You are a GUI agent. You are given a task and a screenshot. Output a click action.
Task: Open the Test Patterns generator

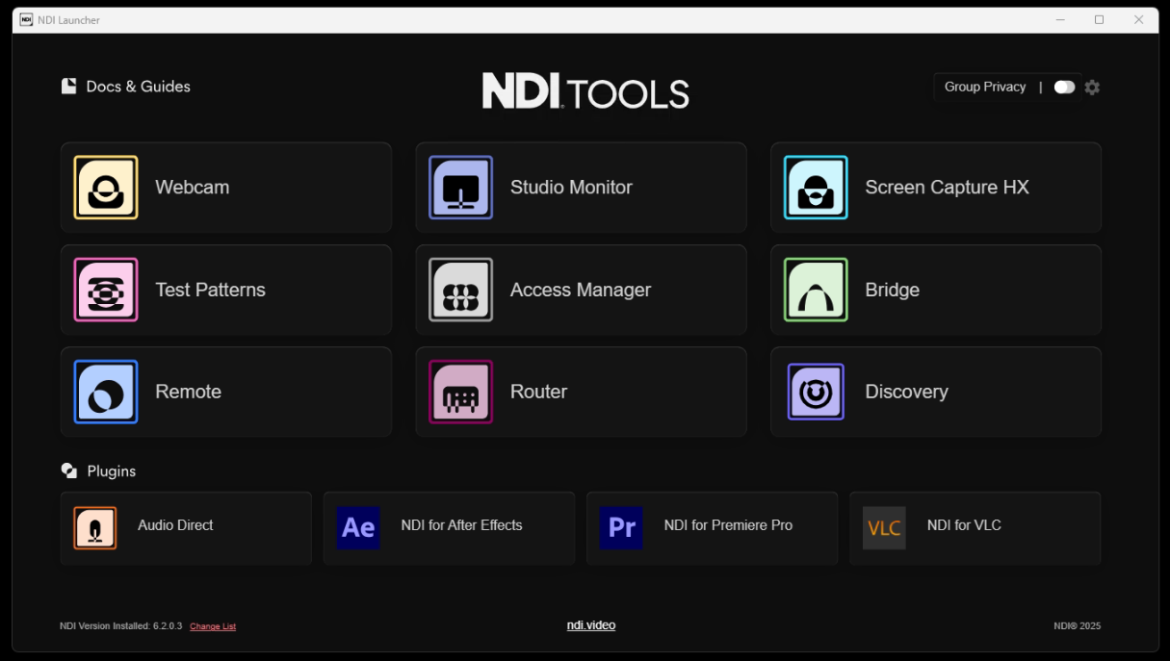coord(225,290)
